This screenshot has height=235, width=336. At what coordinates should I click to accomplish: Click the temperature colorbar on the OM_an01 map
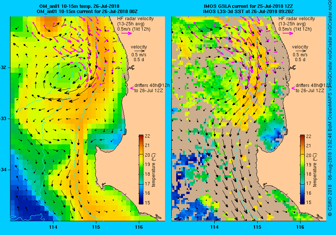pos(141,169)
